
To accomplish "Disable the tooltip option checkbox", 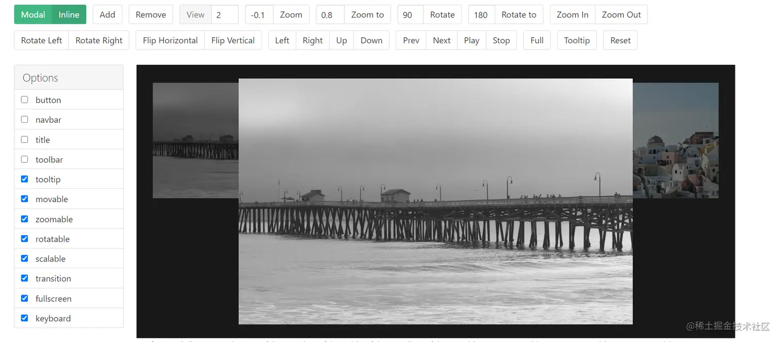I will click(x=24, y=179).
